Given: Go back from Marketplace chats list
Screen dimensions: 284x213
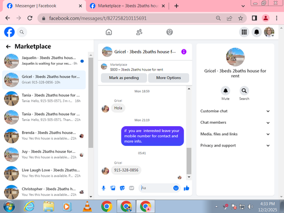Looking at the screenshot, I should click(x=9, y=47).
